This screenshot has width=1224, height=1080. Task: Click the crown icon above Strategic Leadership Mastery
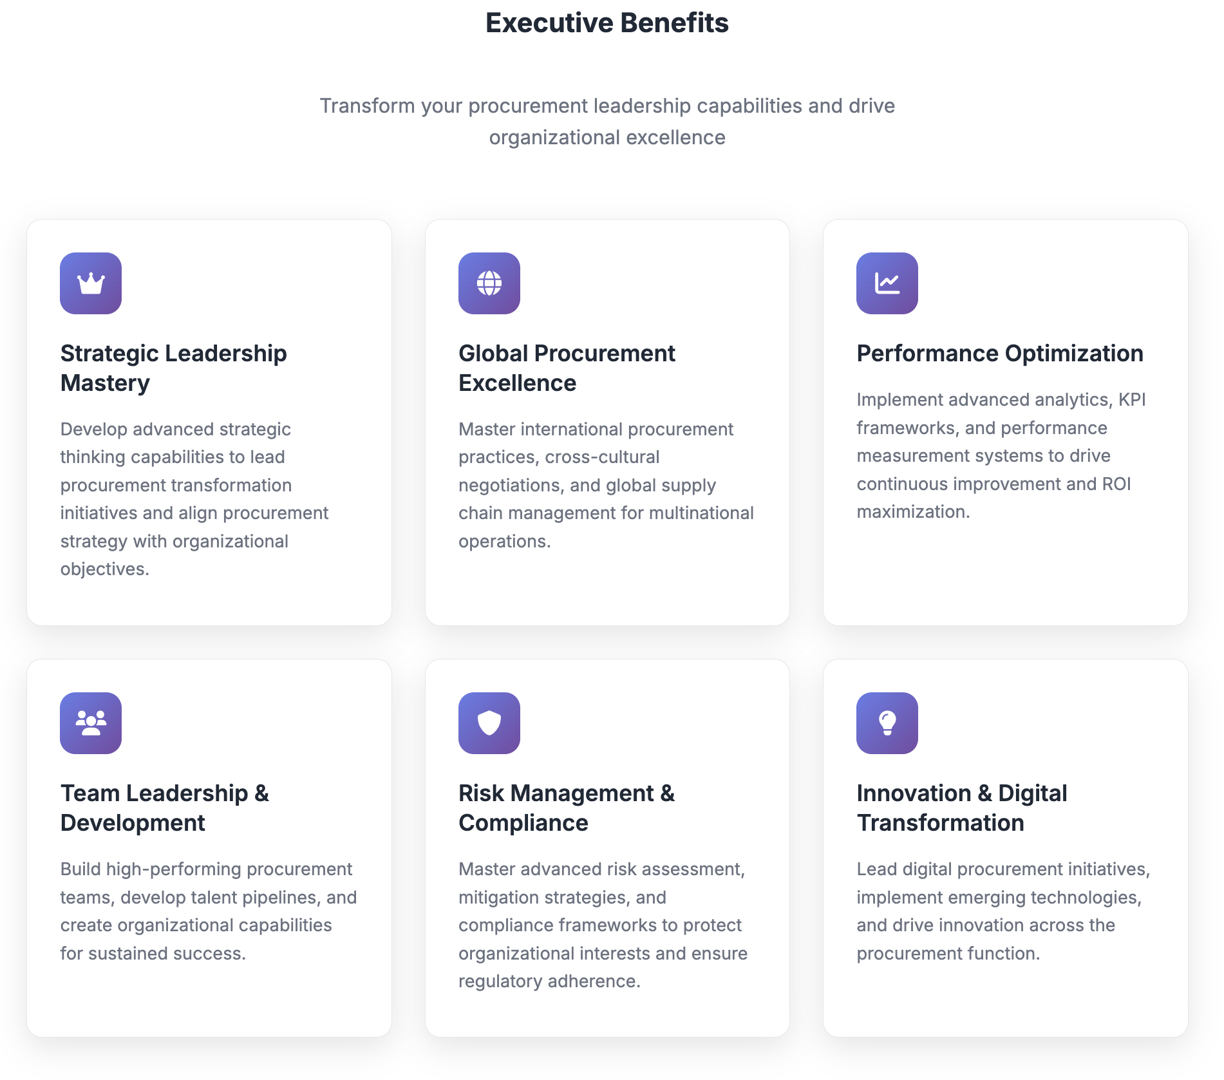point(90,283)
